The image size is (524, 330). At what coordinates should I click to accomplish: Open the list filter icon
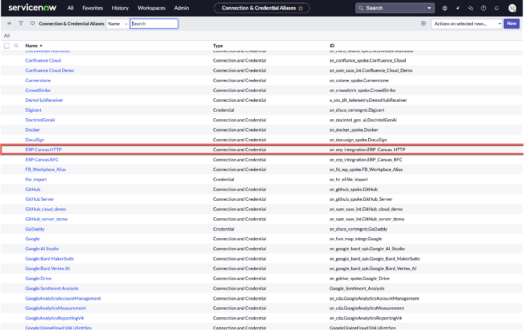[21, 24]
